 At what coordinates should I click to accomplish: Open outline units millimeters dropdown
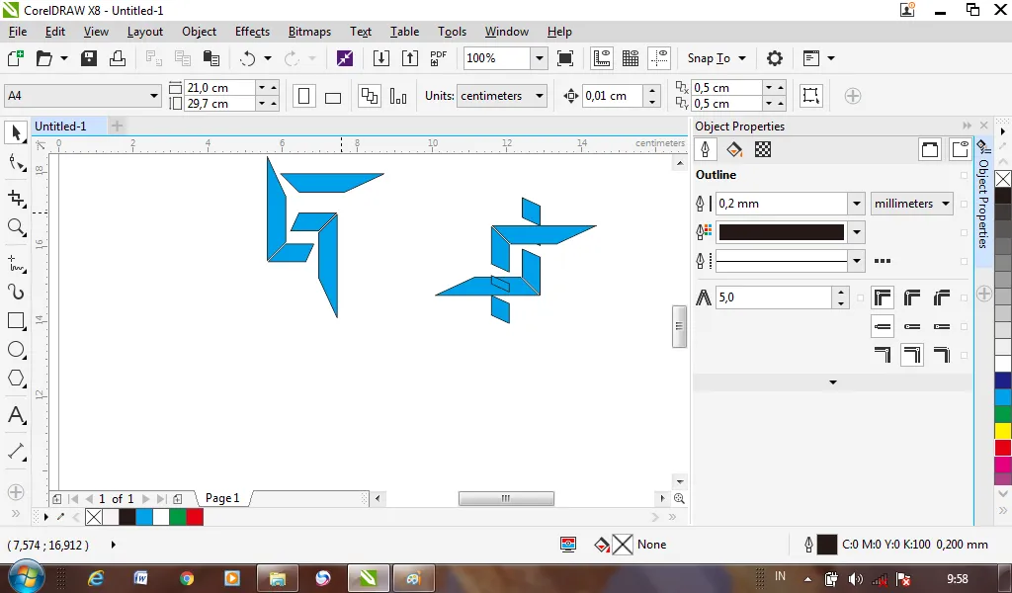click(x=946, y=204)
